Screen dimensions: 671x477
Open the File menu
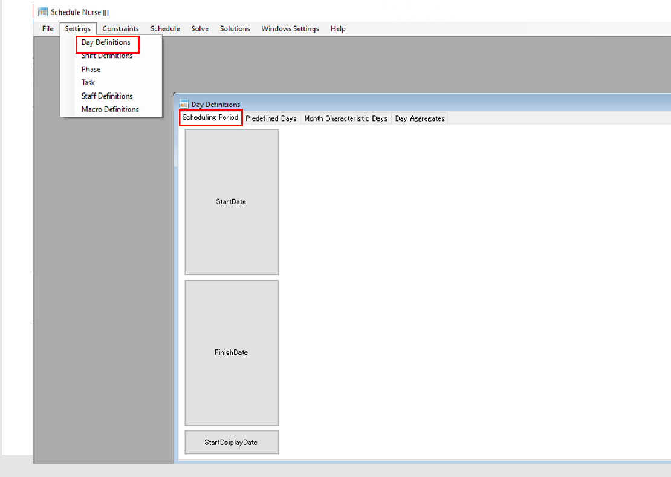coord(48,28)
